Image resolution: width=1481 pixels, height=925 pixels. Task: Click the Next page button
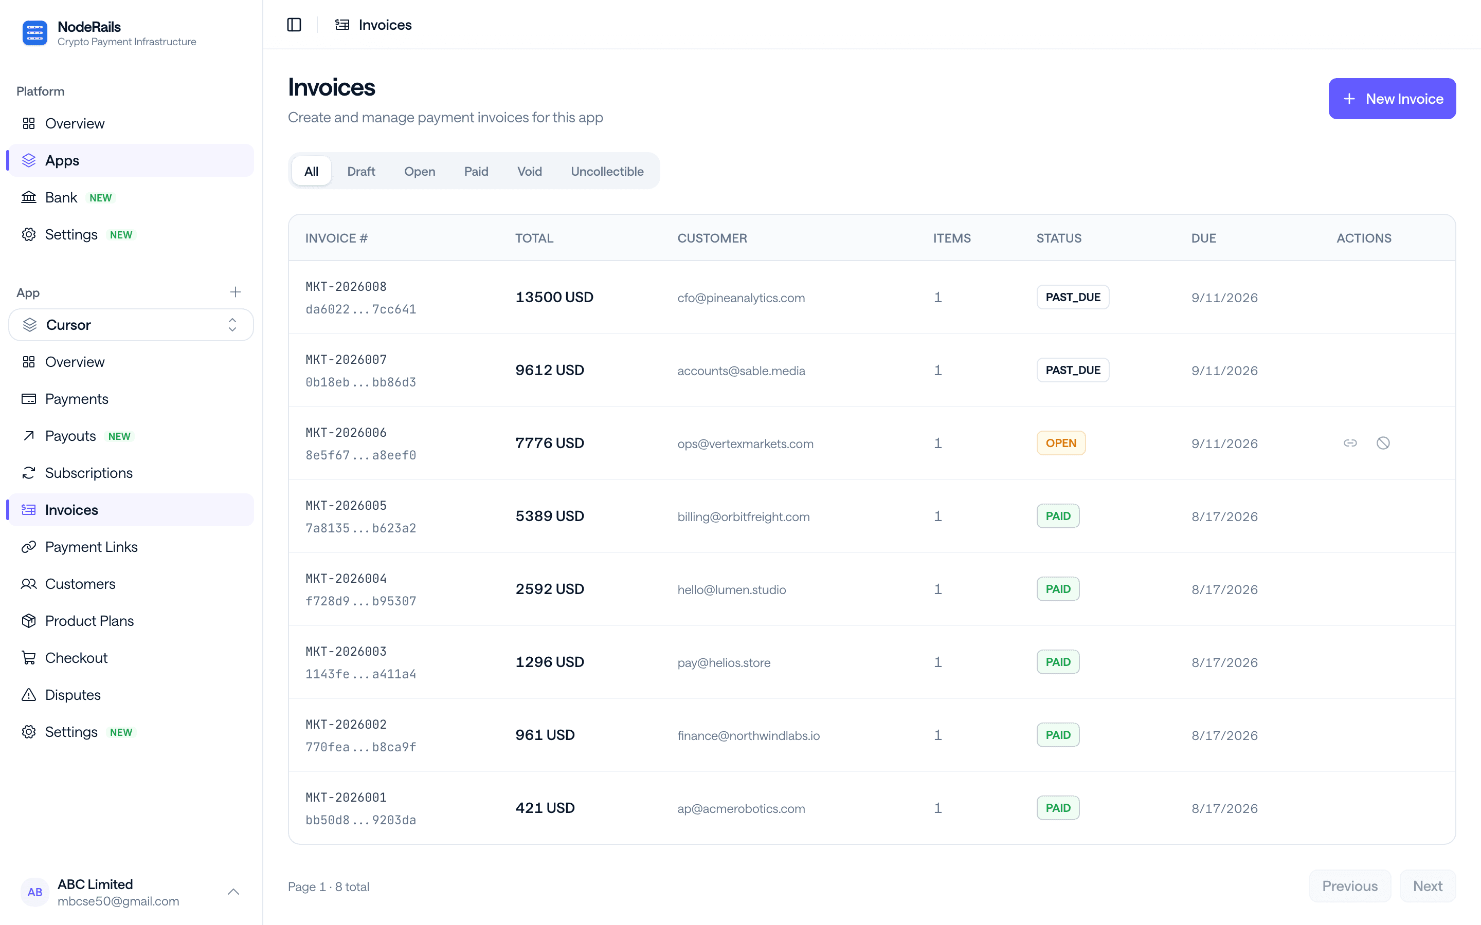click(x=1428, y=886)
